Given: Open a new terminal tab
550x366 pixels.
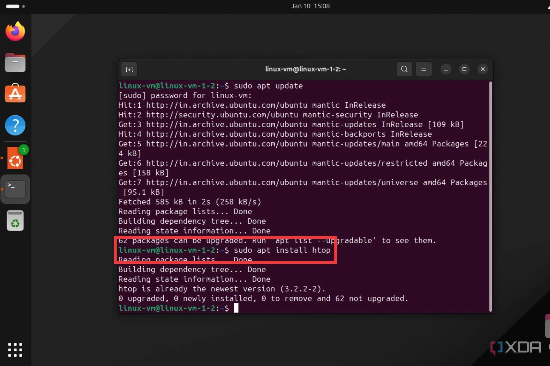Looking at the screenshot, I should pos(129,69).
